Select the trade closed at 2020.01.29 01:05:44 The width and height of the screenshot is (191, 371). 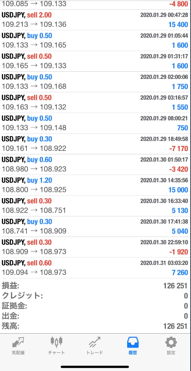click(x=95, y=40)
